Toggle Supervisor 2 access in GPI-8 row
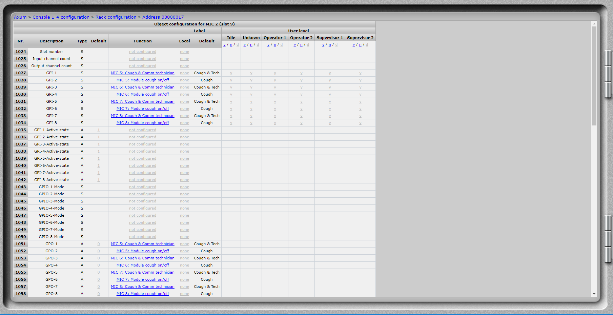Image resolution: width=613 pixels, height=315 pixels. [360, 123]
